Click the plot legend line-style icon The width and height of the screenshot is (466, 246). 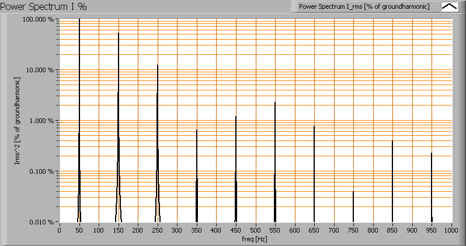[449, 6]
